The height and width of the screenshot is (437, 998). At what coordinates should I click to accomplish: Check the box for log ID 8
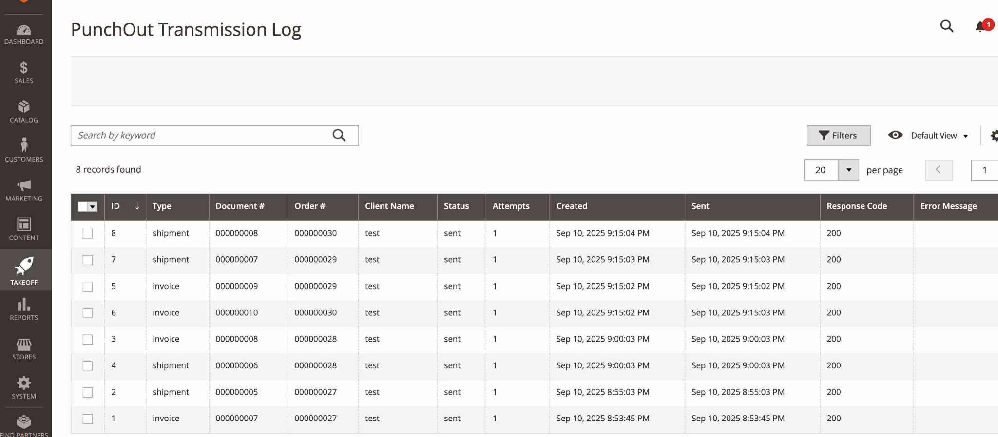(88, 234)
